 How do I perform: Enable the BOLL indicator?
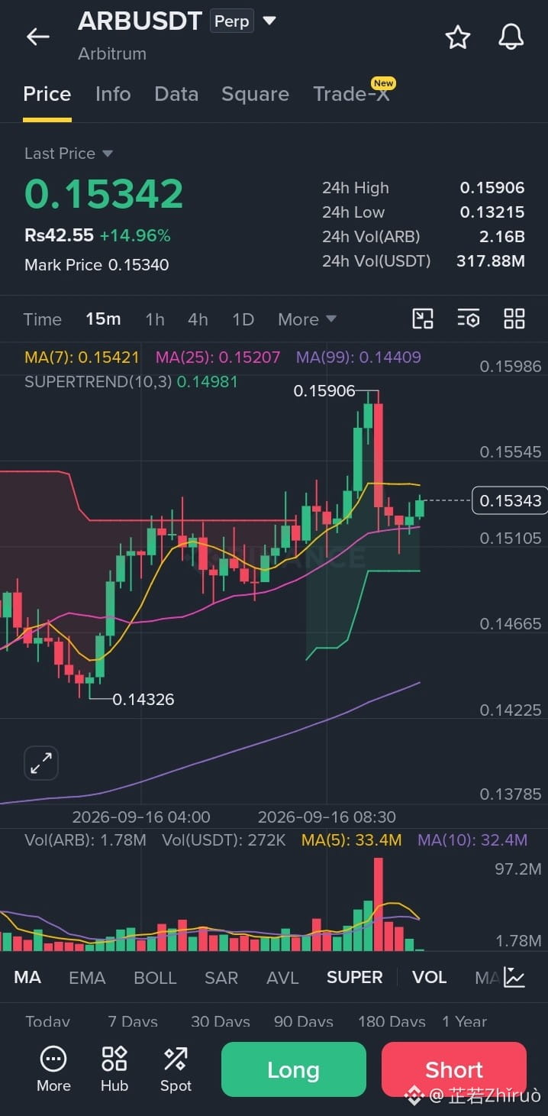click(x=155, y=977)
